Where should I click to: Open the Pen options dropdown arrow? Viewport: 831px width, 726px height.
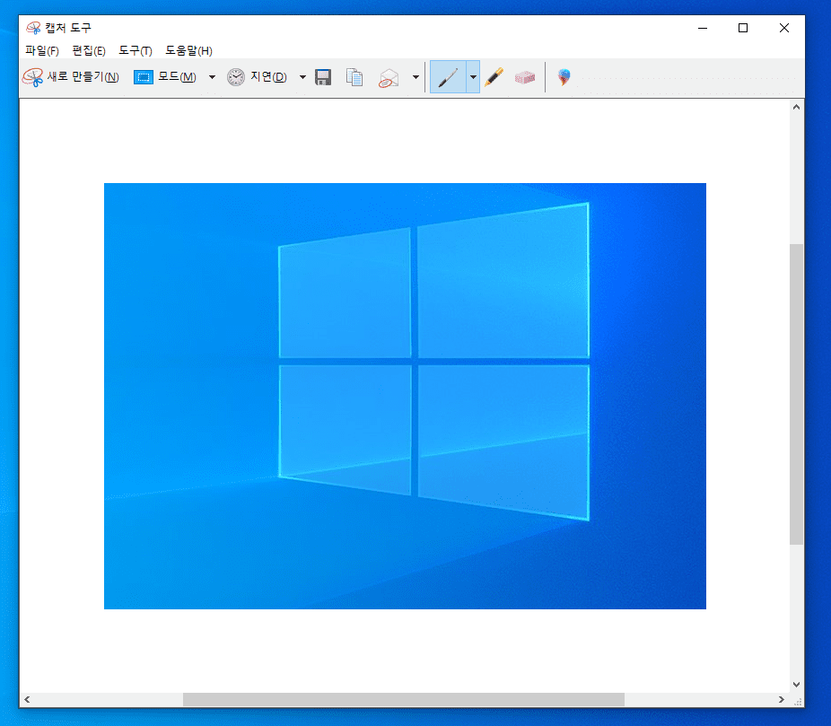pos(473,77)
